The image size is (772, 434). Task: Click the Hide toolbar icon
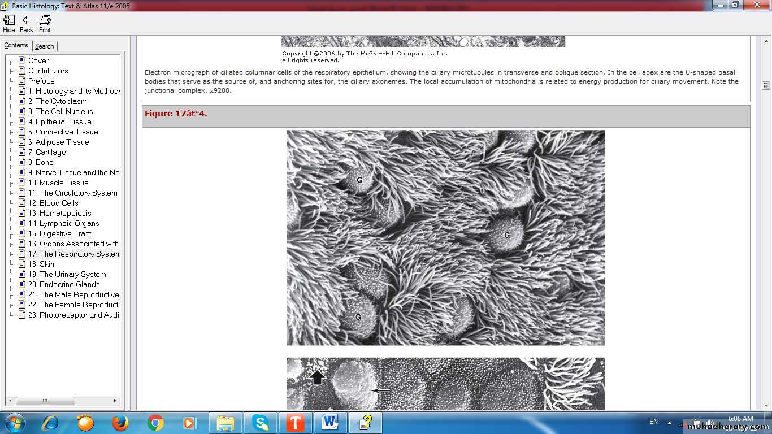[9, 23]
